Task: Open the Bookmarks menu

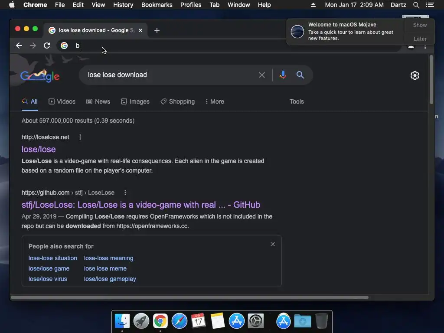Action: [x=157, y=5]
